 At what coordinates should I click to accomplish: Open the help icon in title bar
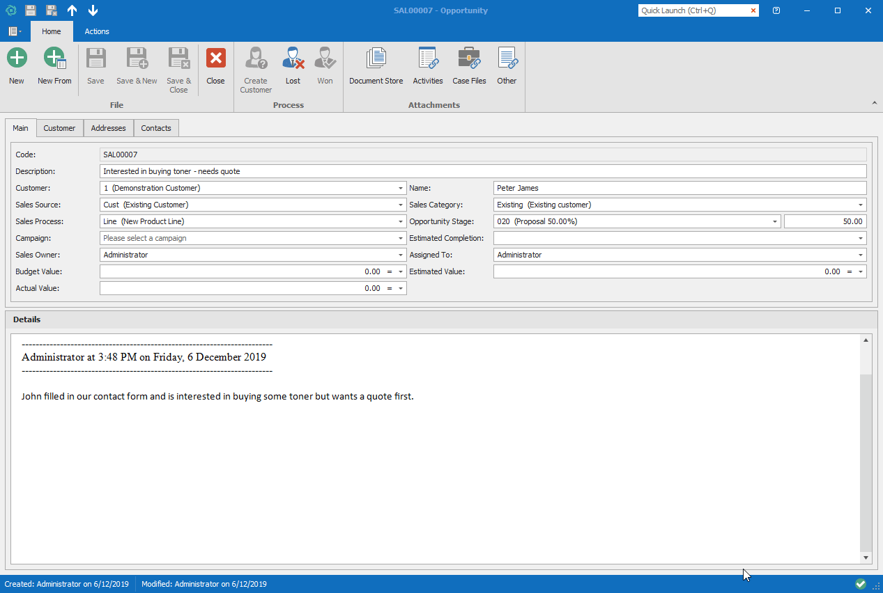point(776,10)
